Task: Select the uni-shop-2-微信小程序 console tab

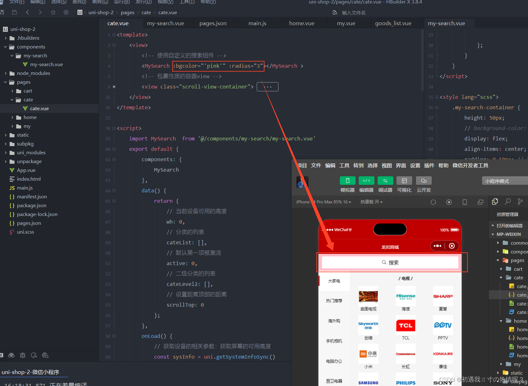Action: pos(31,372)
